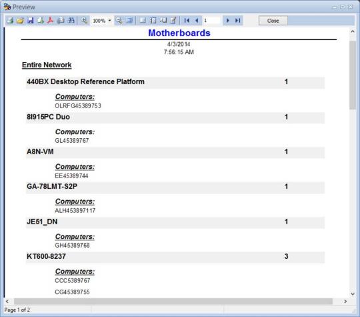Open Find with the binoculars icon

point(71,21)
